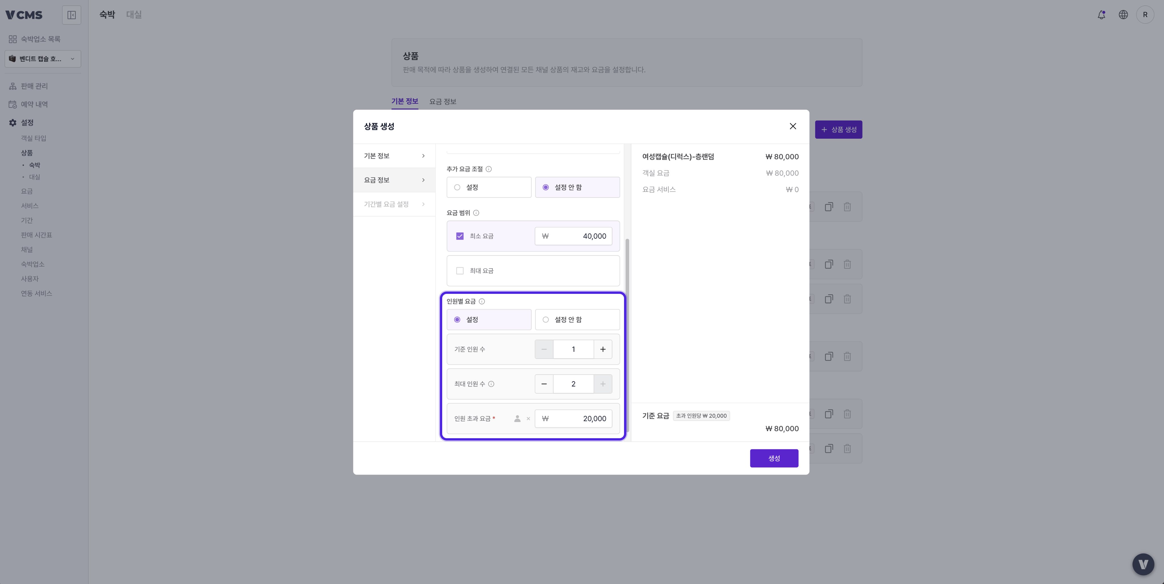Click info icon next to 최대 인원 수
The image size is (1164, 584).
click(x=491, y=384)
